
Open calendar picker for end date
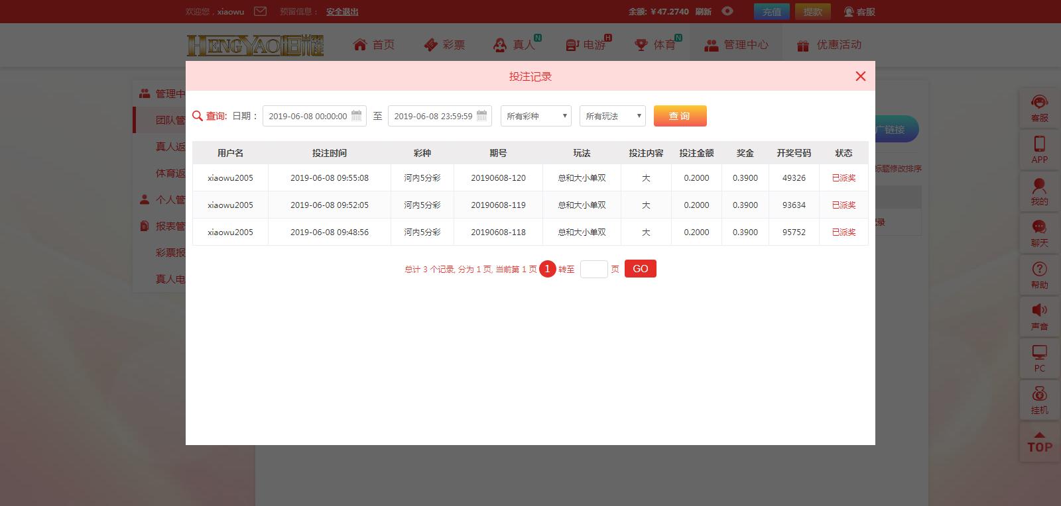(481, 116)
